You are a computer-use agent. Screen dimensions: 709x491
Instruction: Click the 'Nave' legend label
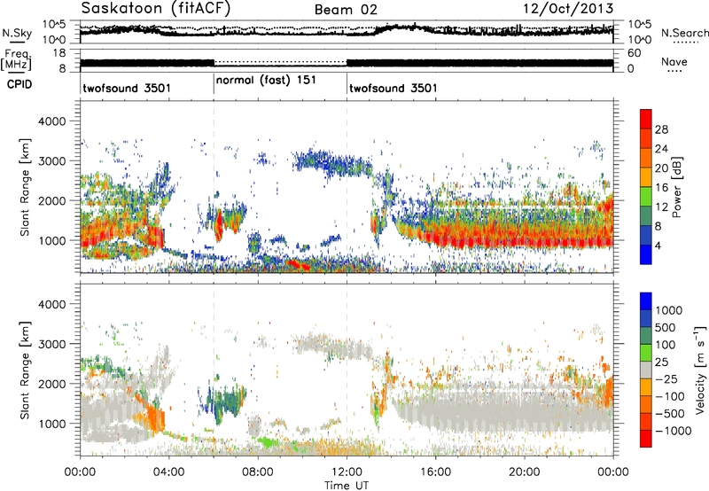(x=674, y=61)
